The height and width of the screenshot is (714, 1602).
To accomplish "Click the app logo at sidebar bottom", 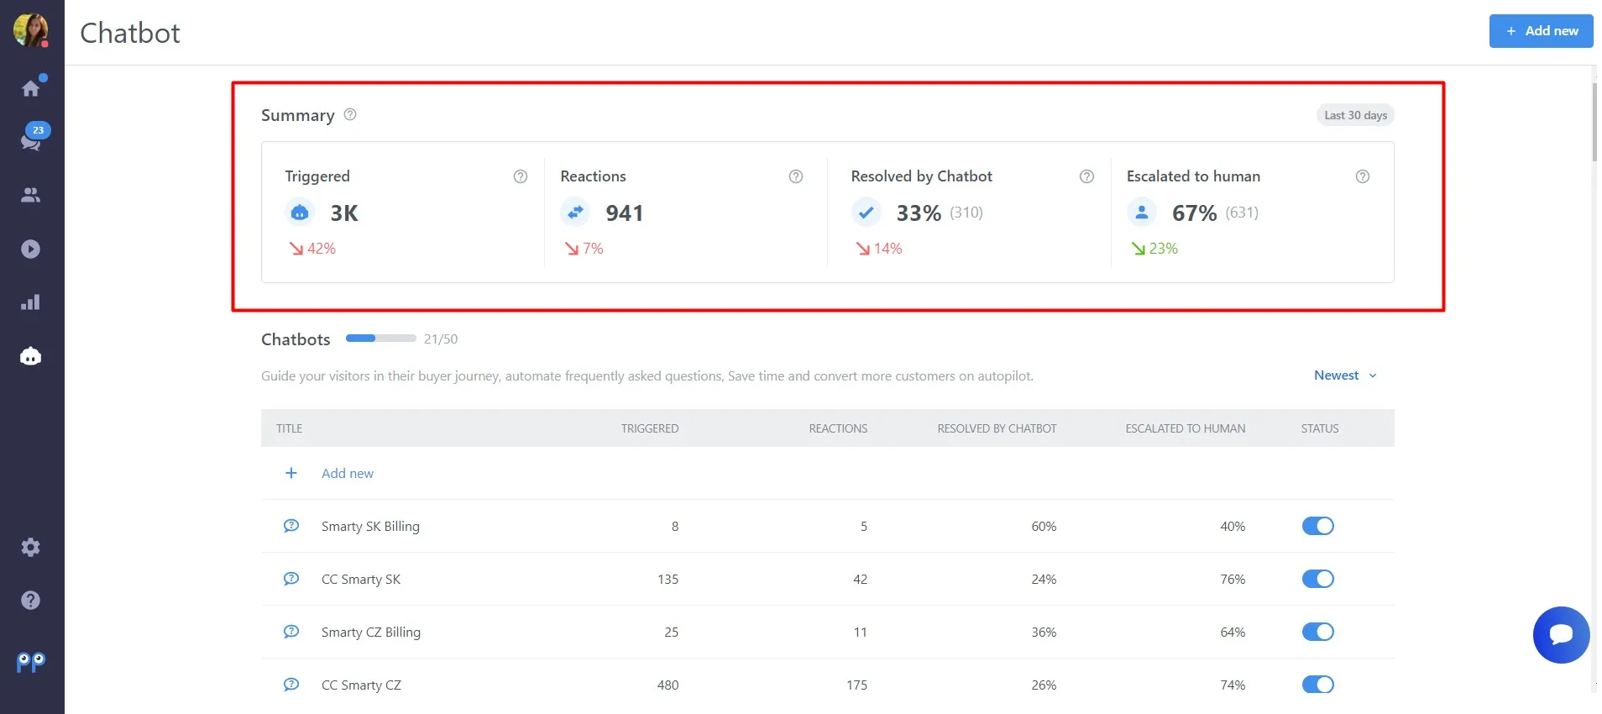I will [31, 663].
